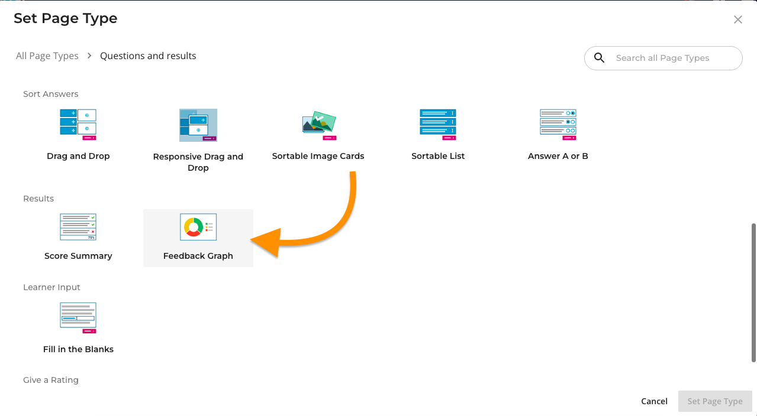Click the Sort Answers section heading
The width and height of the screenshot is (757, 416).
pyautogui.click(x=51, y=94)
